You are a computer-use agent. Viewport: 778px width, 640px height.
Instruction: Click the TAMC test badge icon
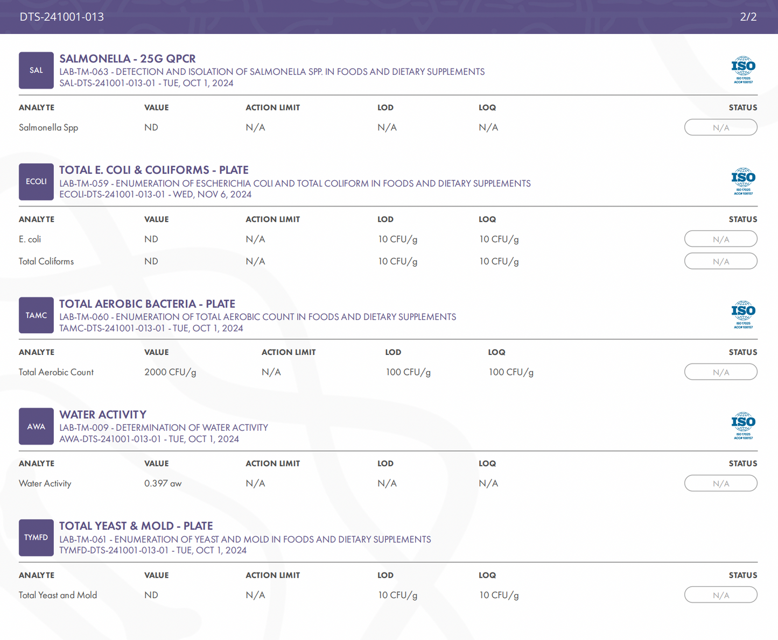coord(36,315)
